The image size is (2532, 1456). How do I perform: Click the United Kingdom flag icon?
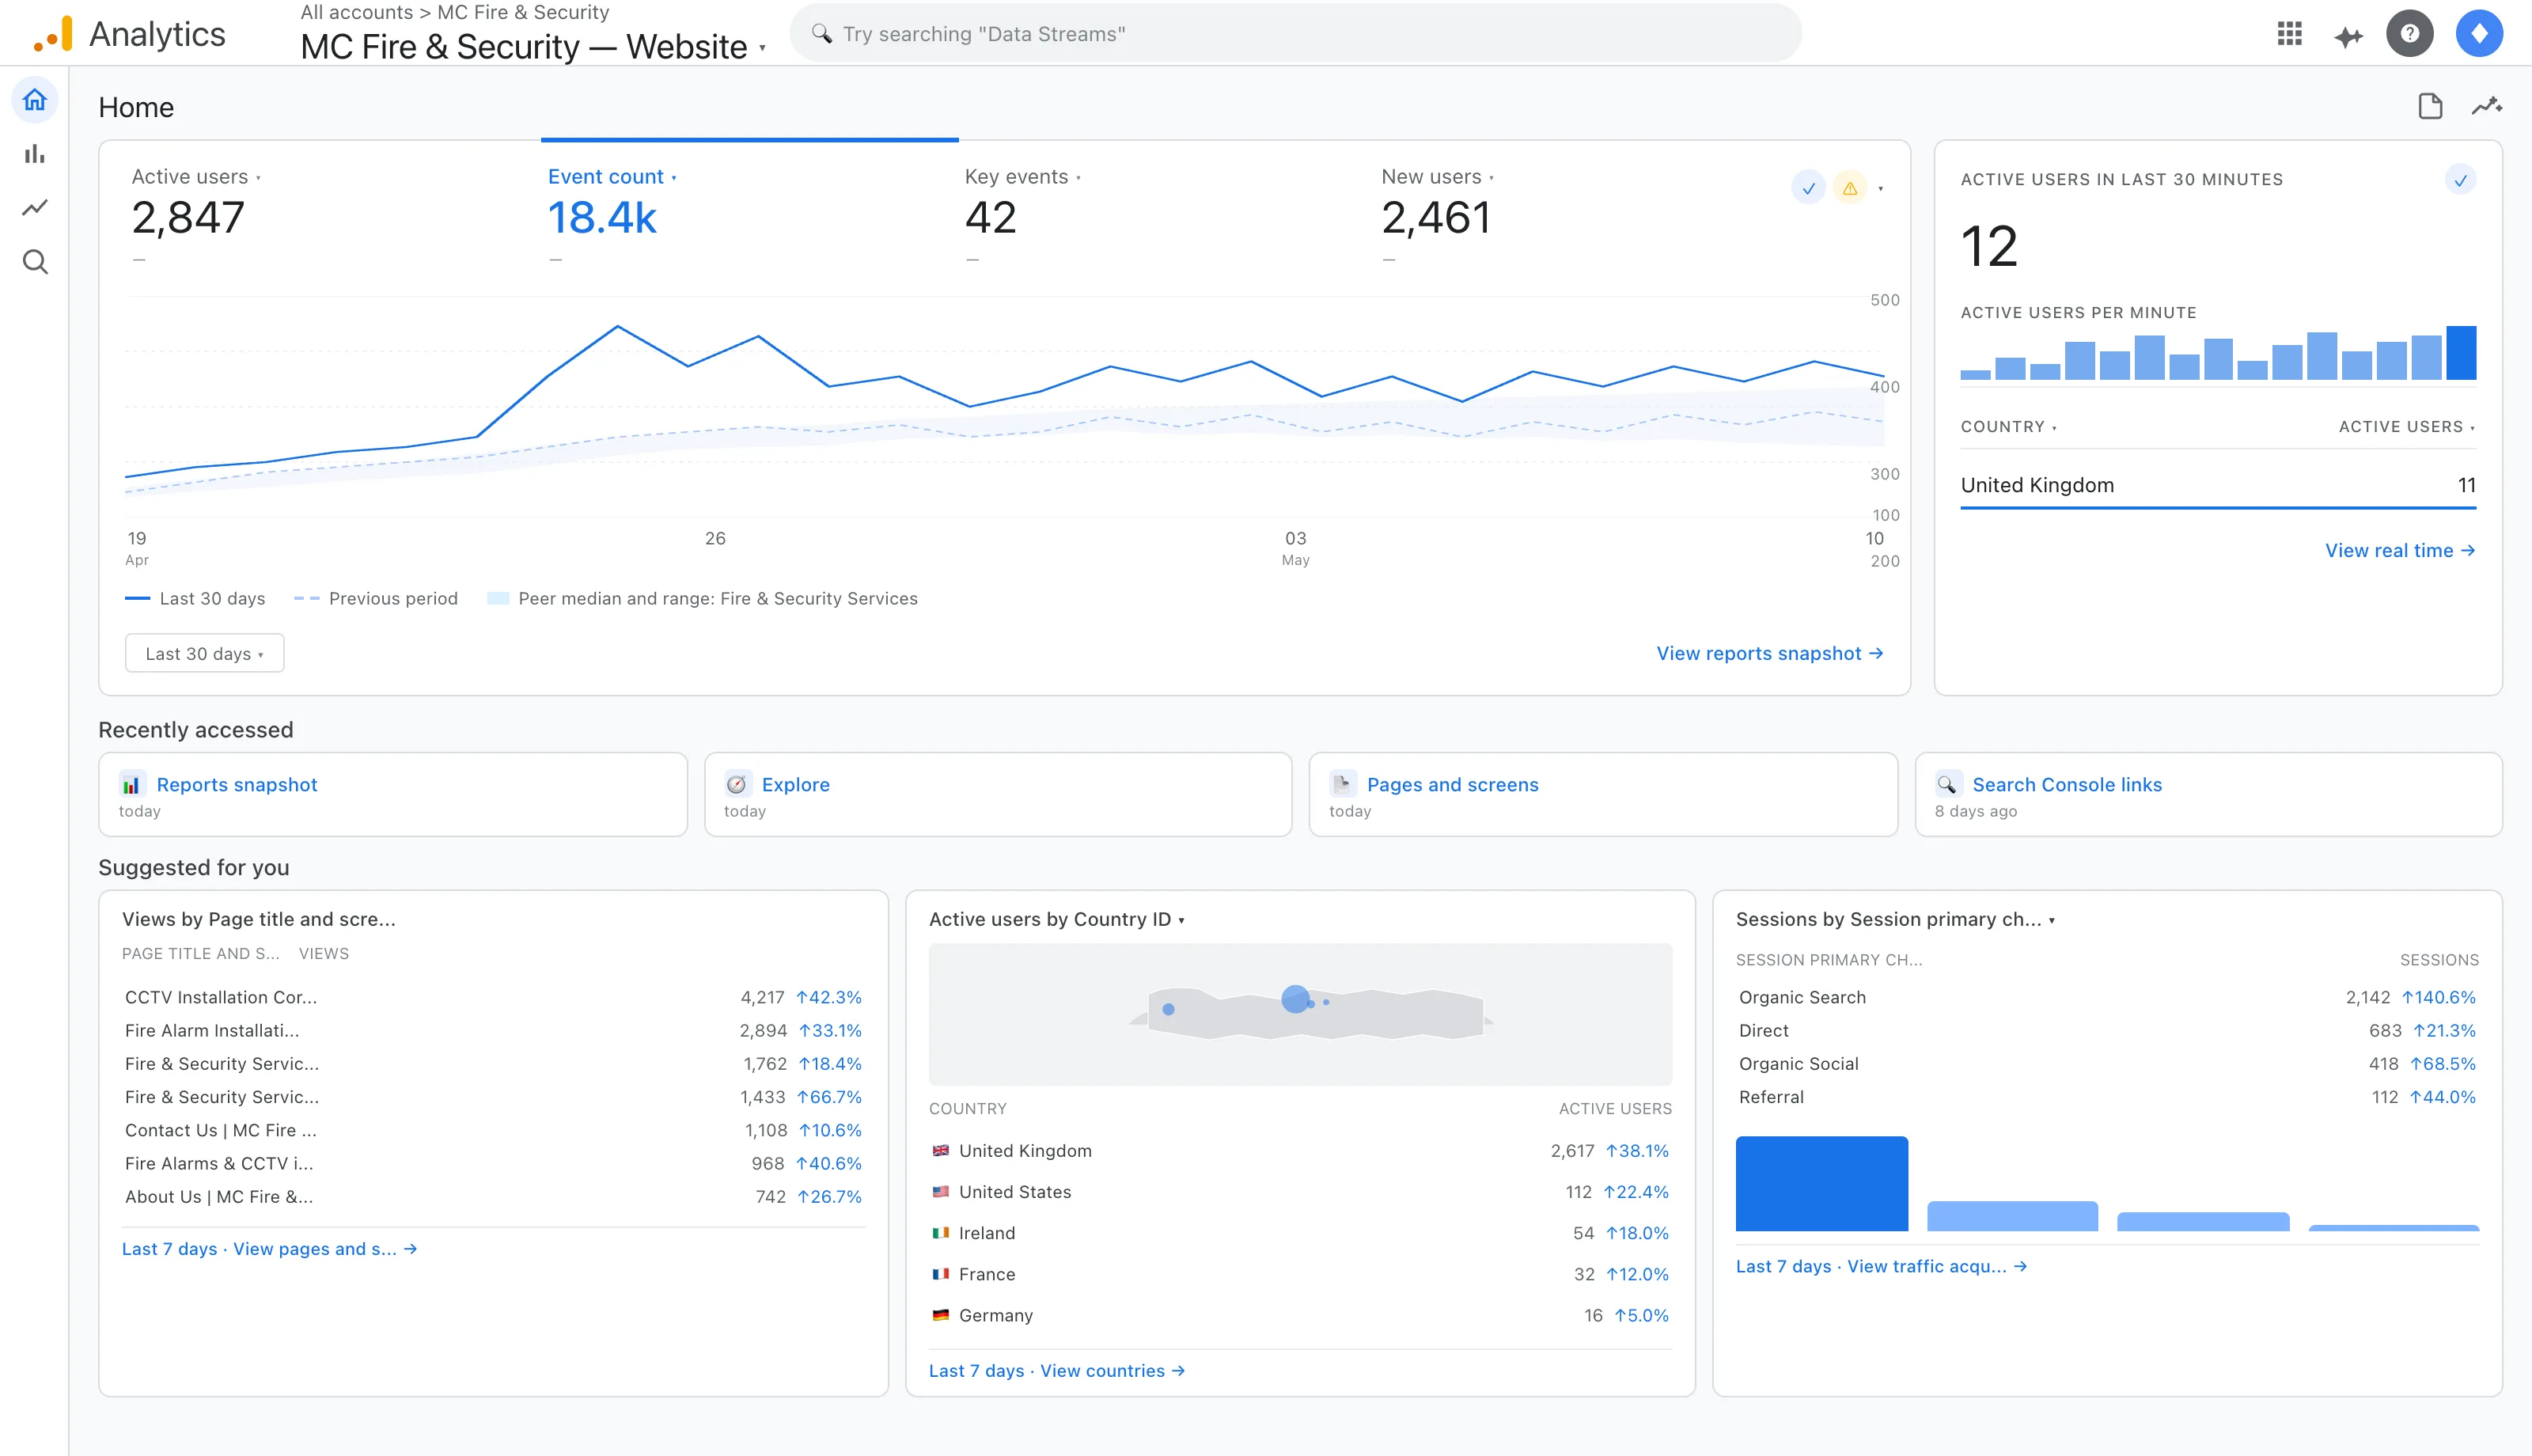[x=941, y=1151]
